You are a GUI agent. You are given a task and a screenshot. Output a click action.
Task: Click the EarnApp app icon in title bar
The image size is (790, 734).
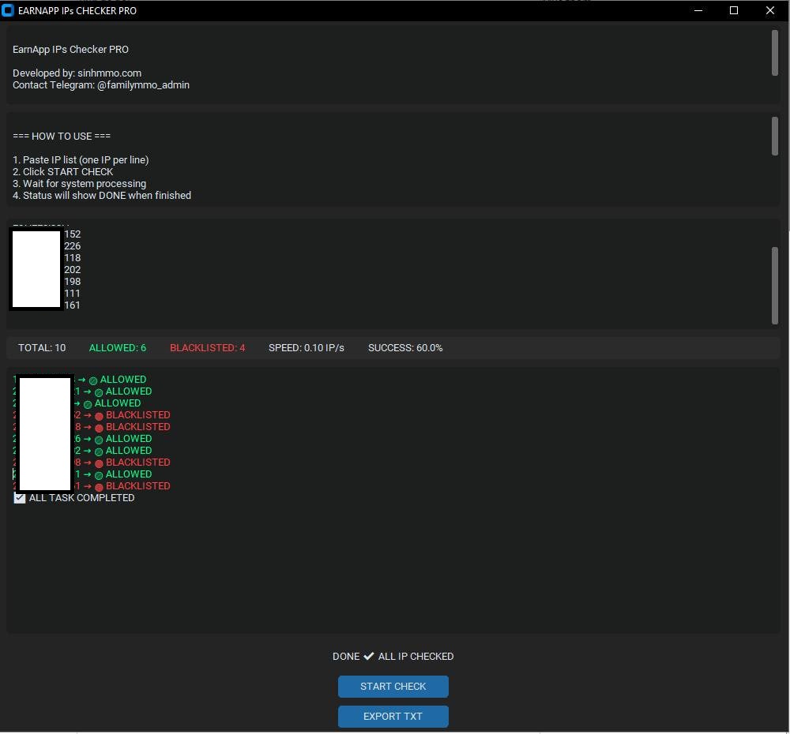coord(8,10)
